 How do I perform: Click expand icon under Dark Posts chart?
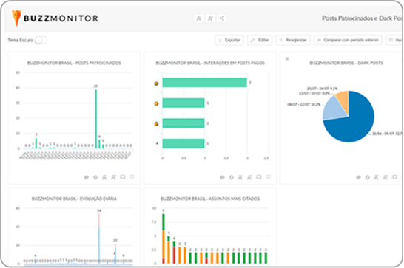pos(394,177)
